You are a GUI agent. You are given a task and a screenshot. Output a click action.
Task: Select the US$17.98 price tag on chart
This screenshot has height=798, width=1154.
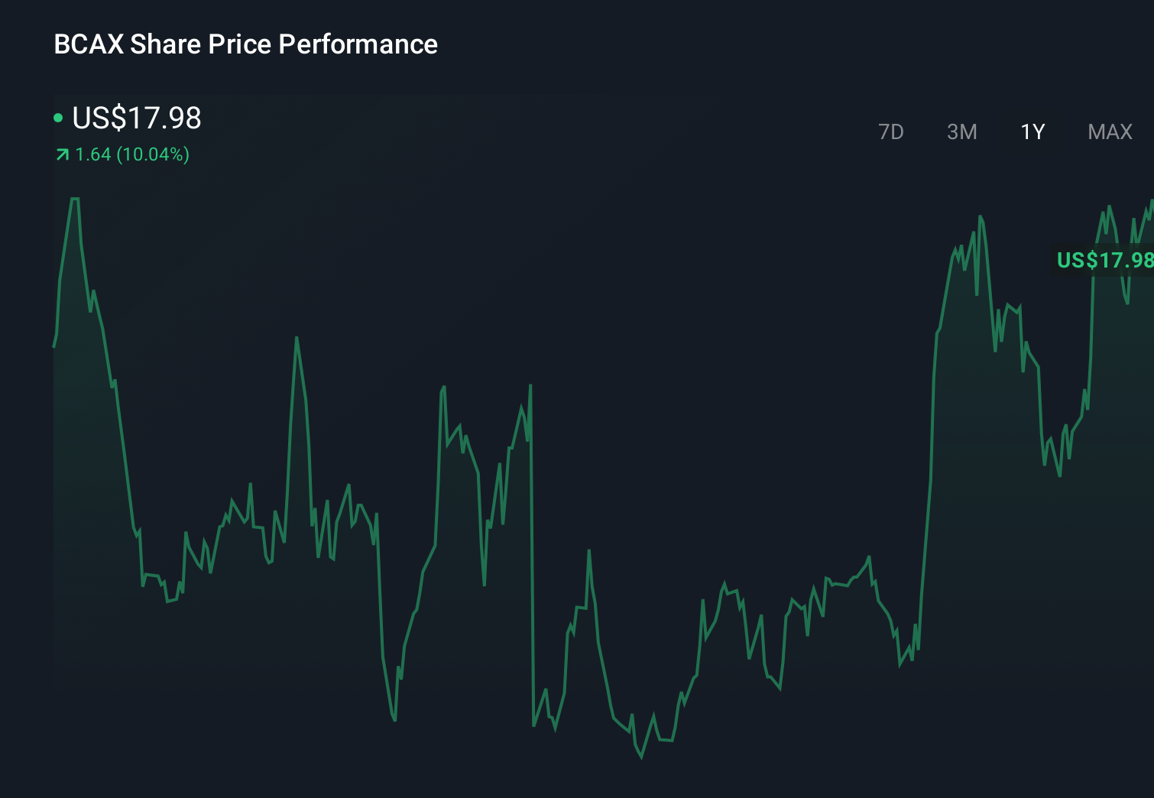pyautogui.click(x=1103, y=261)
